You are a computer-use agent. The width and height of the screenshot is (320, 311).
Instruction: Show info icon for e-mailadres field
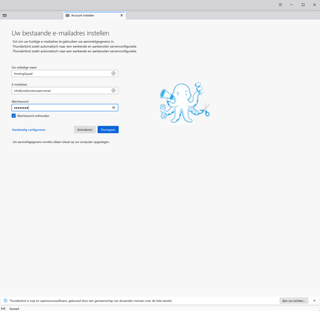click(113, 90)
